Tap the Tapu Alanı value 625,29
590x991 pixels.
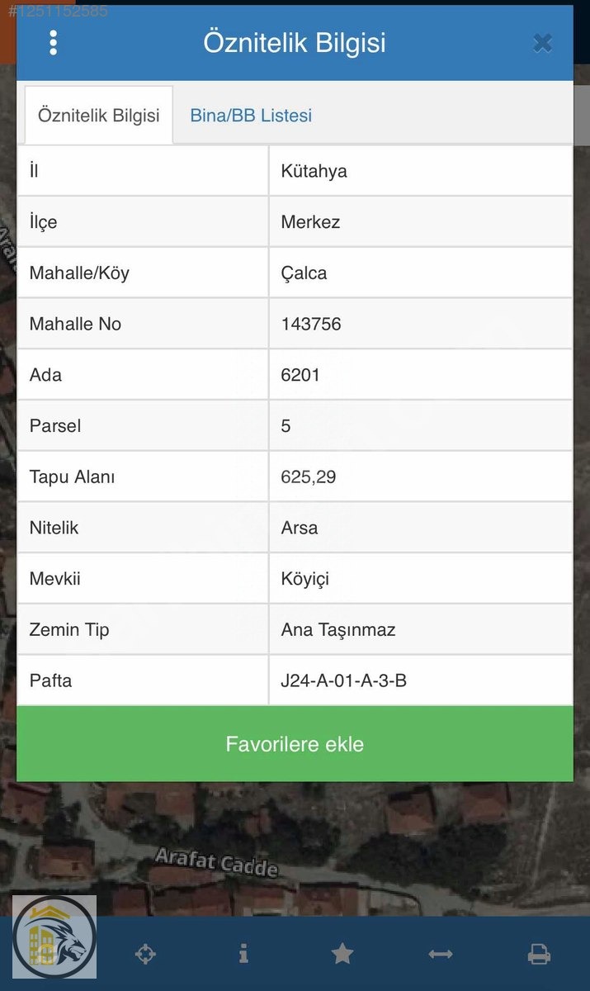coord(309,477)
